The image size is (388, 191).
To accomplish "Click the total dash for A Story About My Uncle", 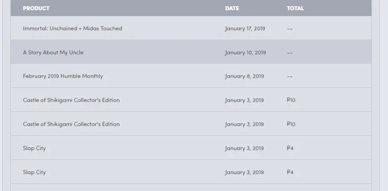I will (290, 53).
